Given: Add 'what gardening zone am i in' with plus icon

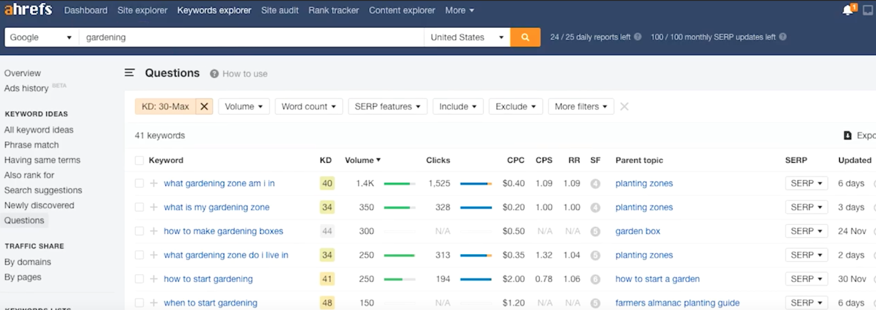Looking at the screenshot, I should [x=154, y=183].
